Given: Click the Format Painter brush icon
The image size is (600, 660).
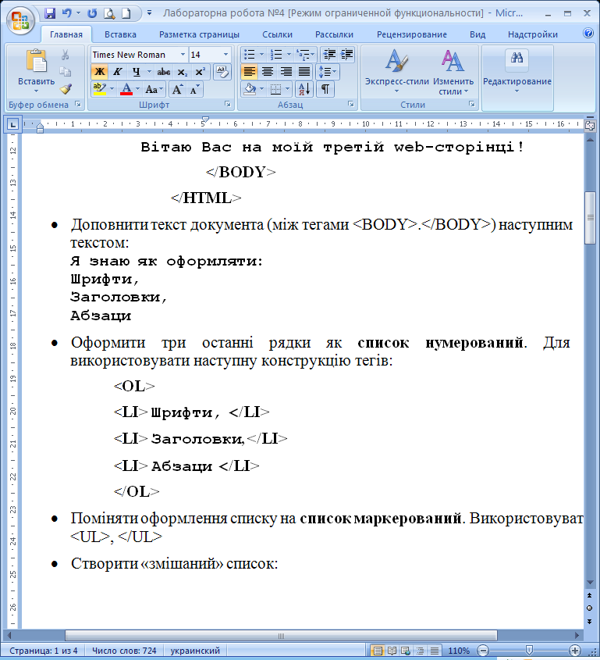Looking at the screenshot, I should tap(66, 89).
